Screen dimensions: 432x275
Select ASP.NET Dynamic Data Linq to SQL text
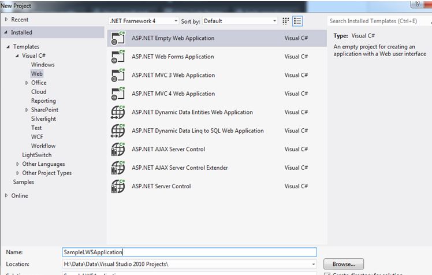coord(198,131)
